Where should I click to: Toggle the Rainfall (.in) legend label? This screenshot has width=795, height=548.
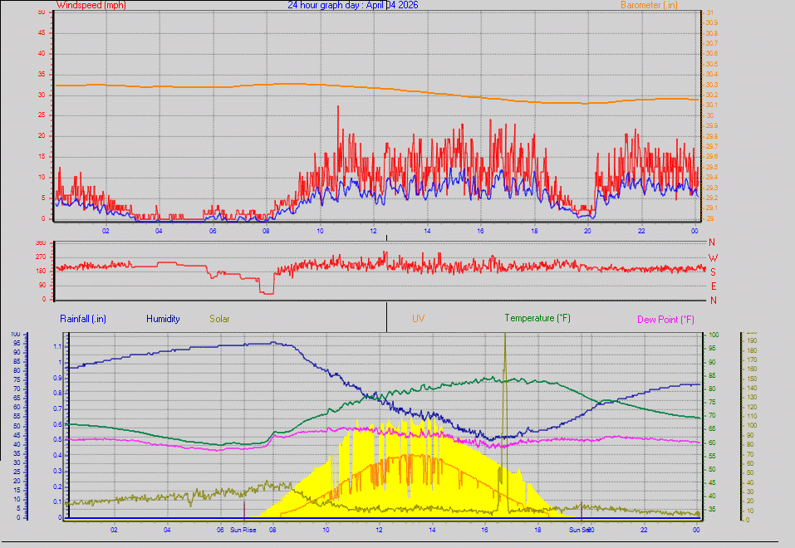point(81,318)
